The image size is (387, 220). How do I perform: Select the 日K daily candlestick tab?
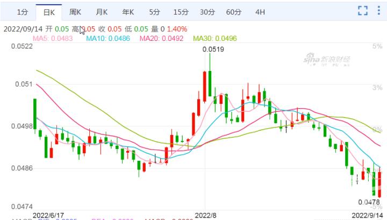point(49,12)
